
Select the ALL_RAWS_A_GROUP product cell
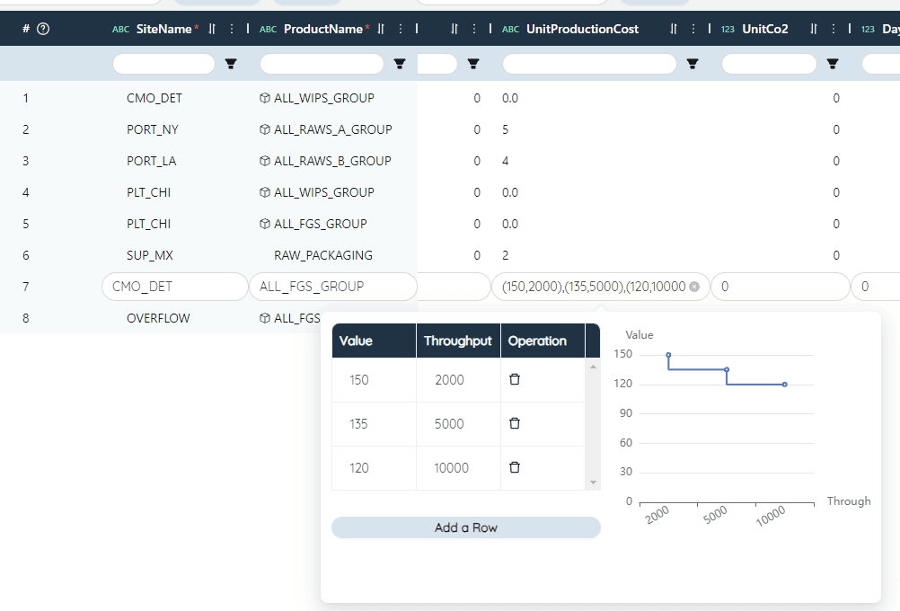332,129
